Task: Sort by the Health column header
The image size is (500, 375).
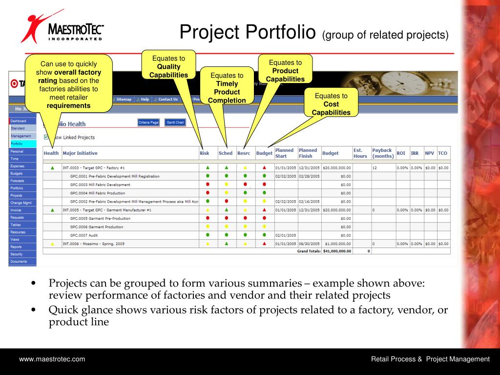Action: coord(51,153)
